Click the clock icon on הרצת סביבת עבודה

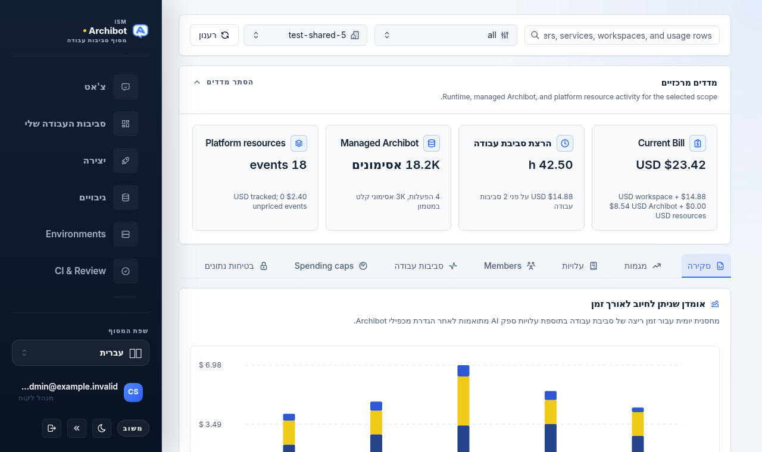565,143
